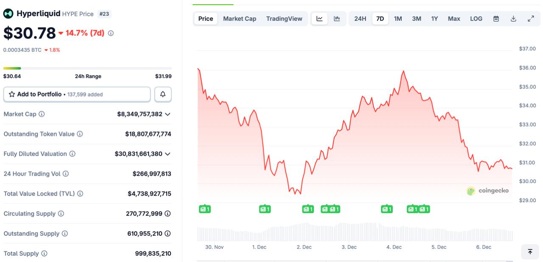
Task: Expand the Fully Diluted Valuation chevron
Action: tap(168, 154)
